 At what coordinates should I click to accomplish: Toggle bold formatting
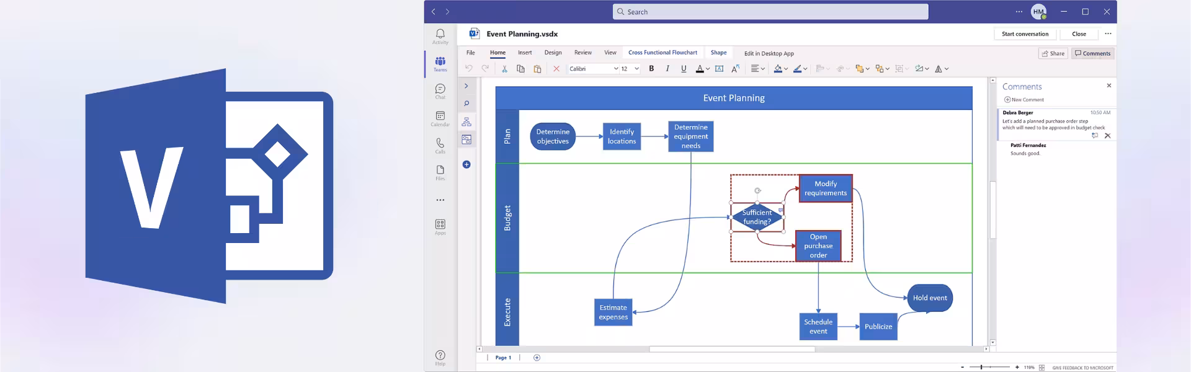651,69
